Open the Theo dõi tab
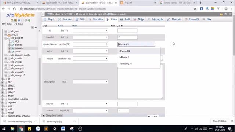 click(192, 19)
